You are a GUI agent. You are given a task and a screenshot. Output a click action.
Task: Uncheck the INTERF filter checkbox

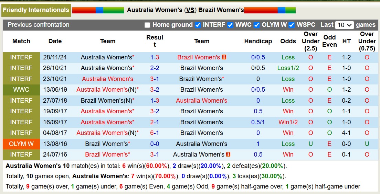click(x=198, y=25)
